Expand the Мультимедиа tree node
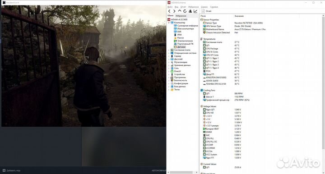Image resolution: width=325 pixels, height=174 pixels. tap(169, 62)
